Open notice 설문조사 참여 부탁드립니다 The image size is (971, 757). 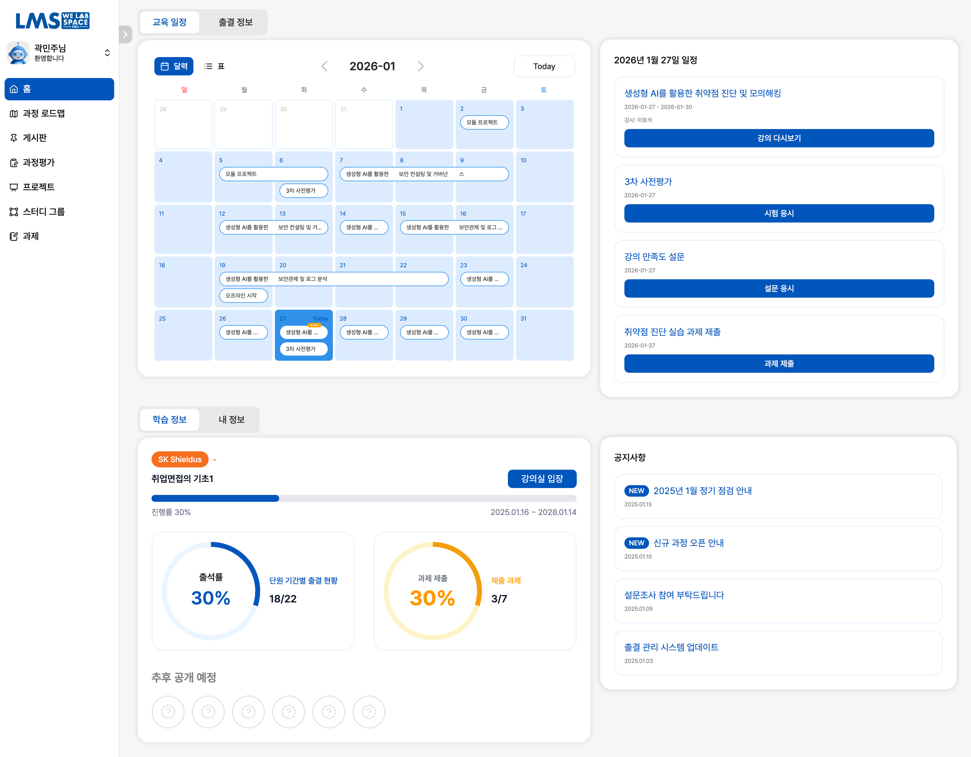tap(778, 601)
